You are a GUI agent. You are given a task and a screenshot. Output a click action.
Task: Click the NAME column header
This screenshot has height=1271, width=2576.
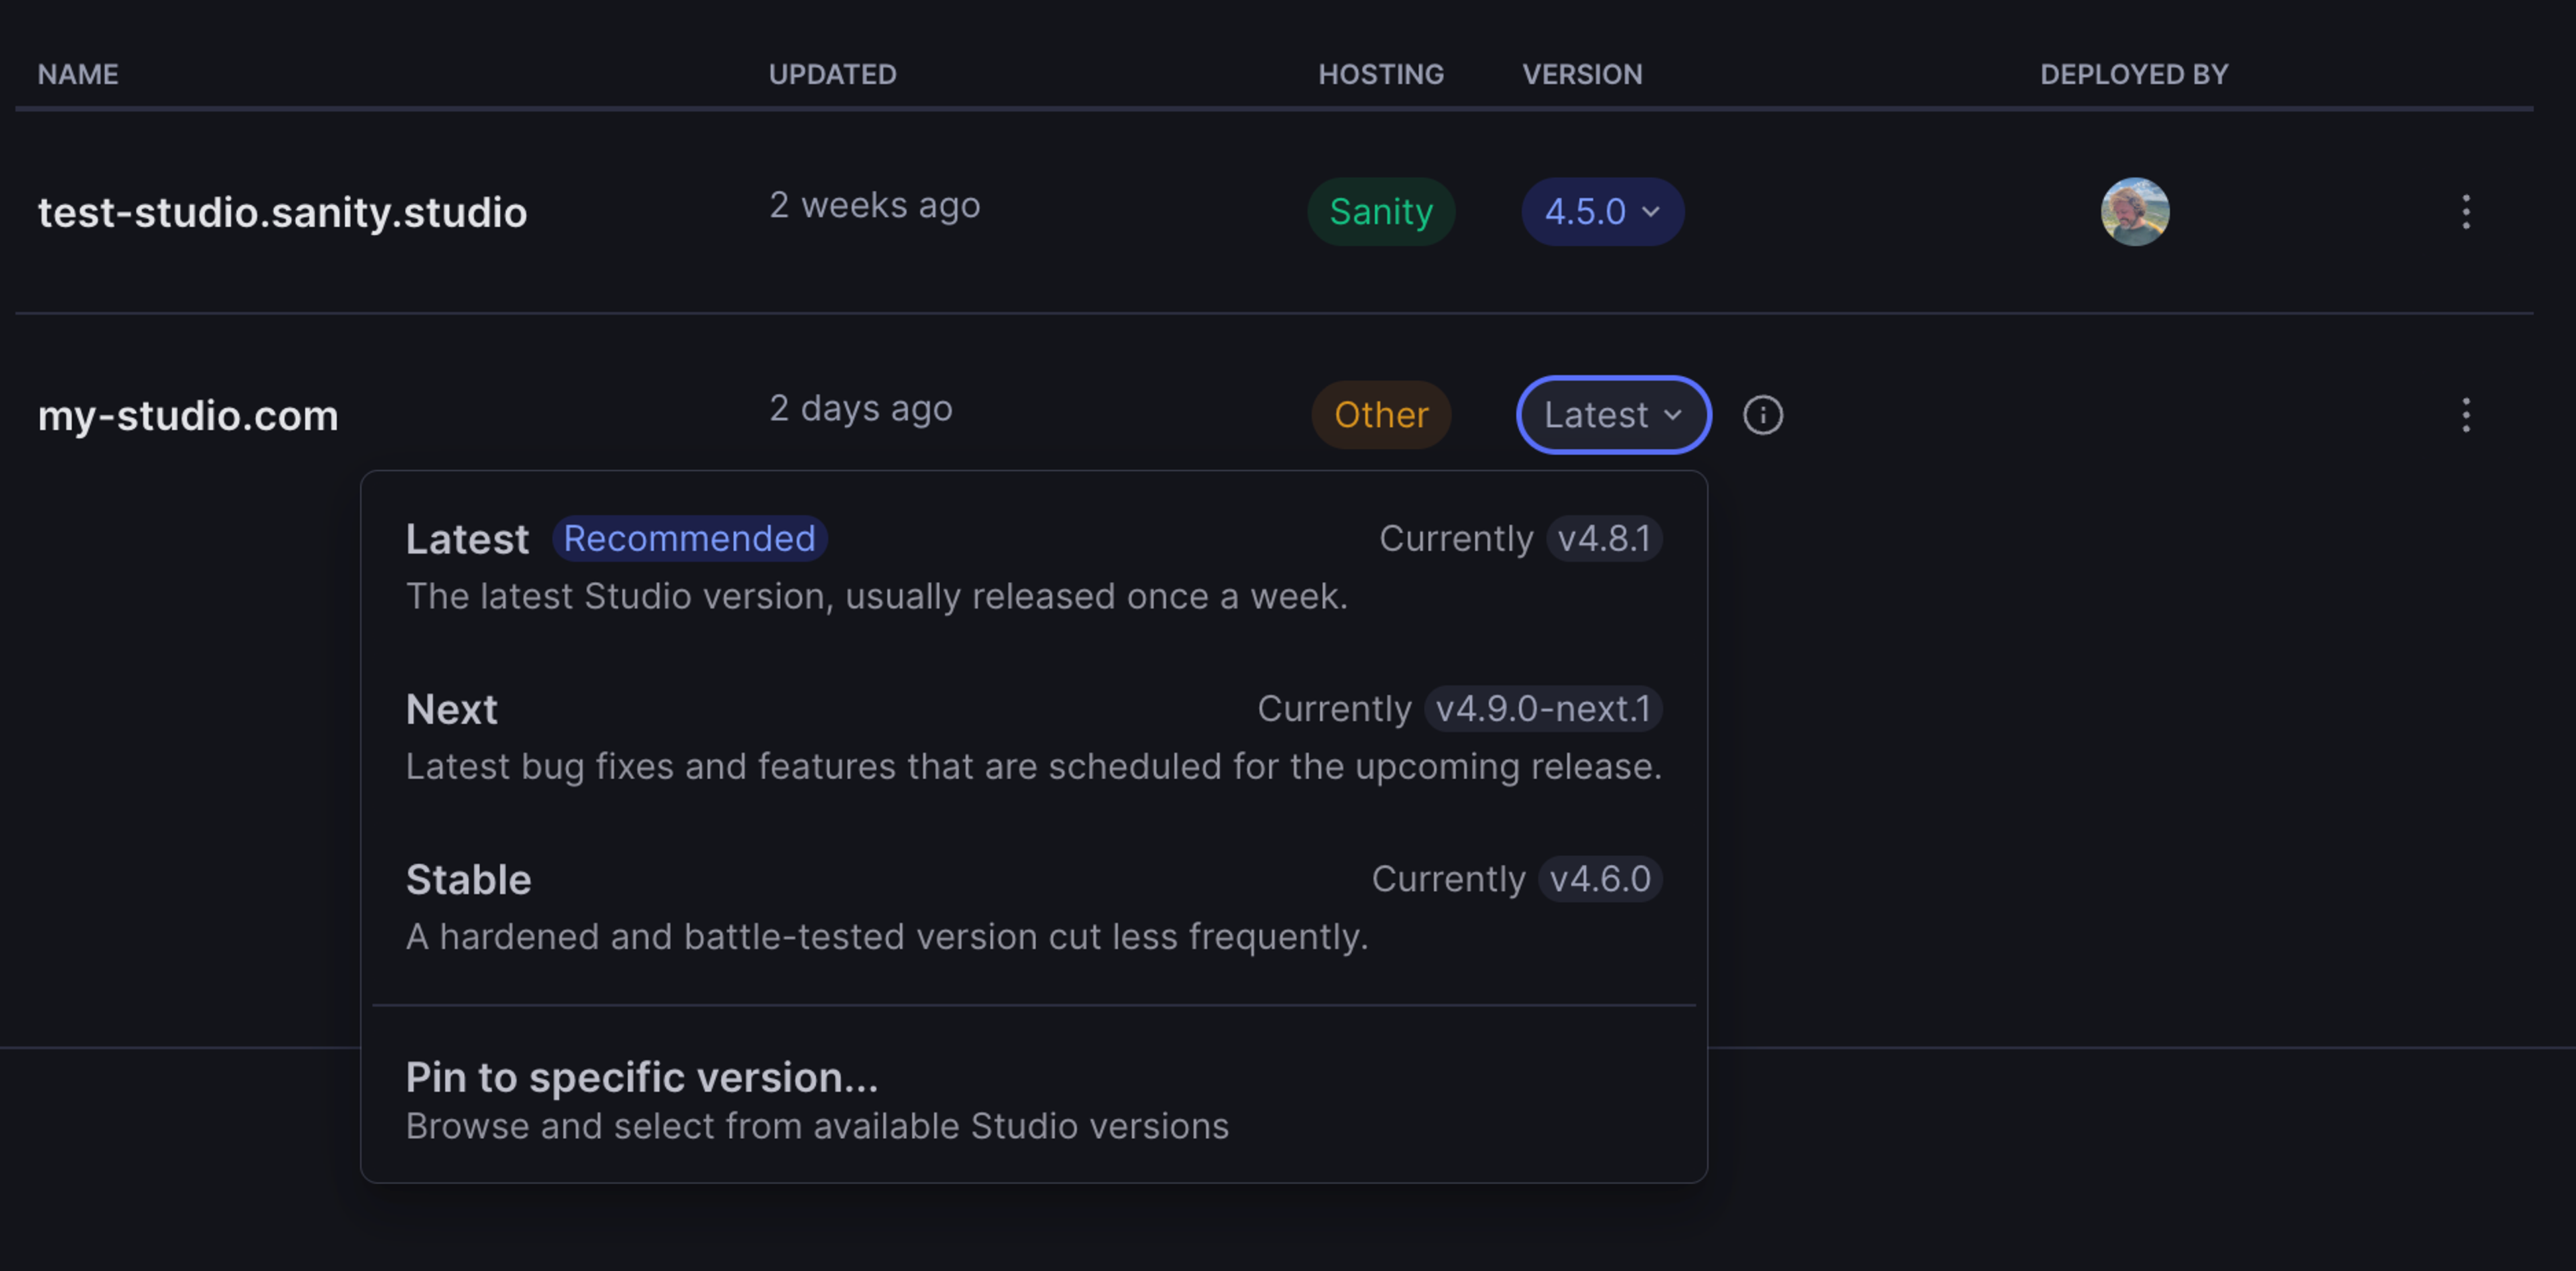pos(78,74)
